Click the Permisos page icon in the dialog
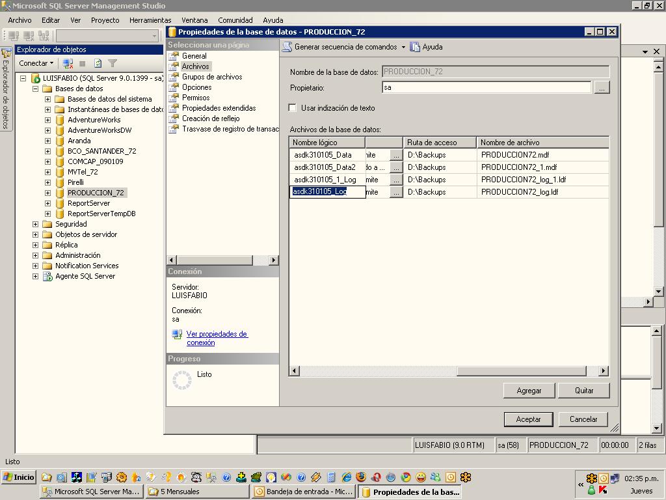The image size is (666, 500). [x=174, y=98]
